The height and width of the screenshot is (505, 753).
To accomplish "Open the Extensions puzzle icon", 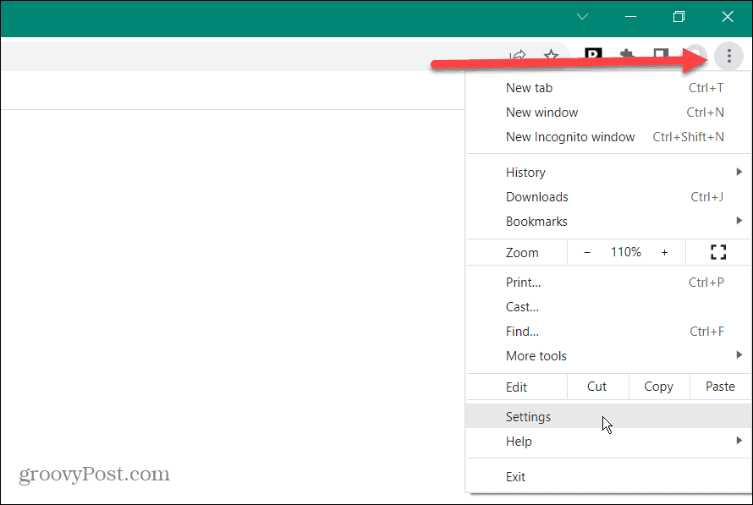I will [x=627, y=54].
